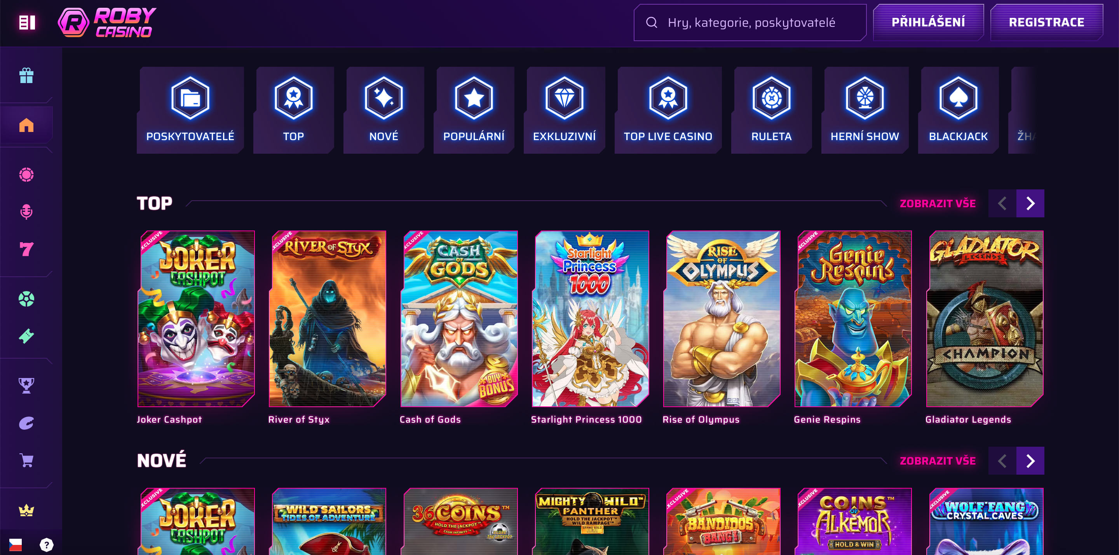
Task: Open the Czech flag language selector
Action: 16,544
